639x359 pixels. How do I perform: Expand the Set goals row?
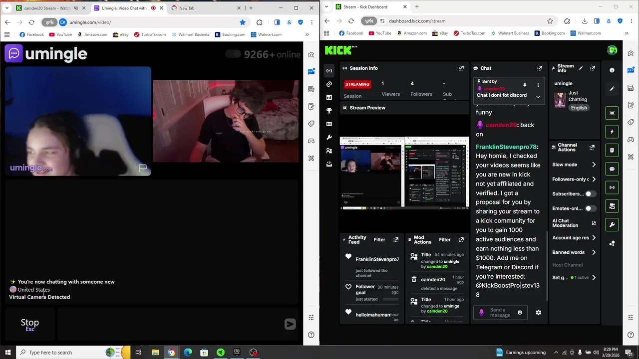pos(594,278)
